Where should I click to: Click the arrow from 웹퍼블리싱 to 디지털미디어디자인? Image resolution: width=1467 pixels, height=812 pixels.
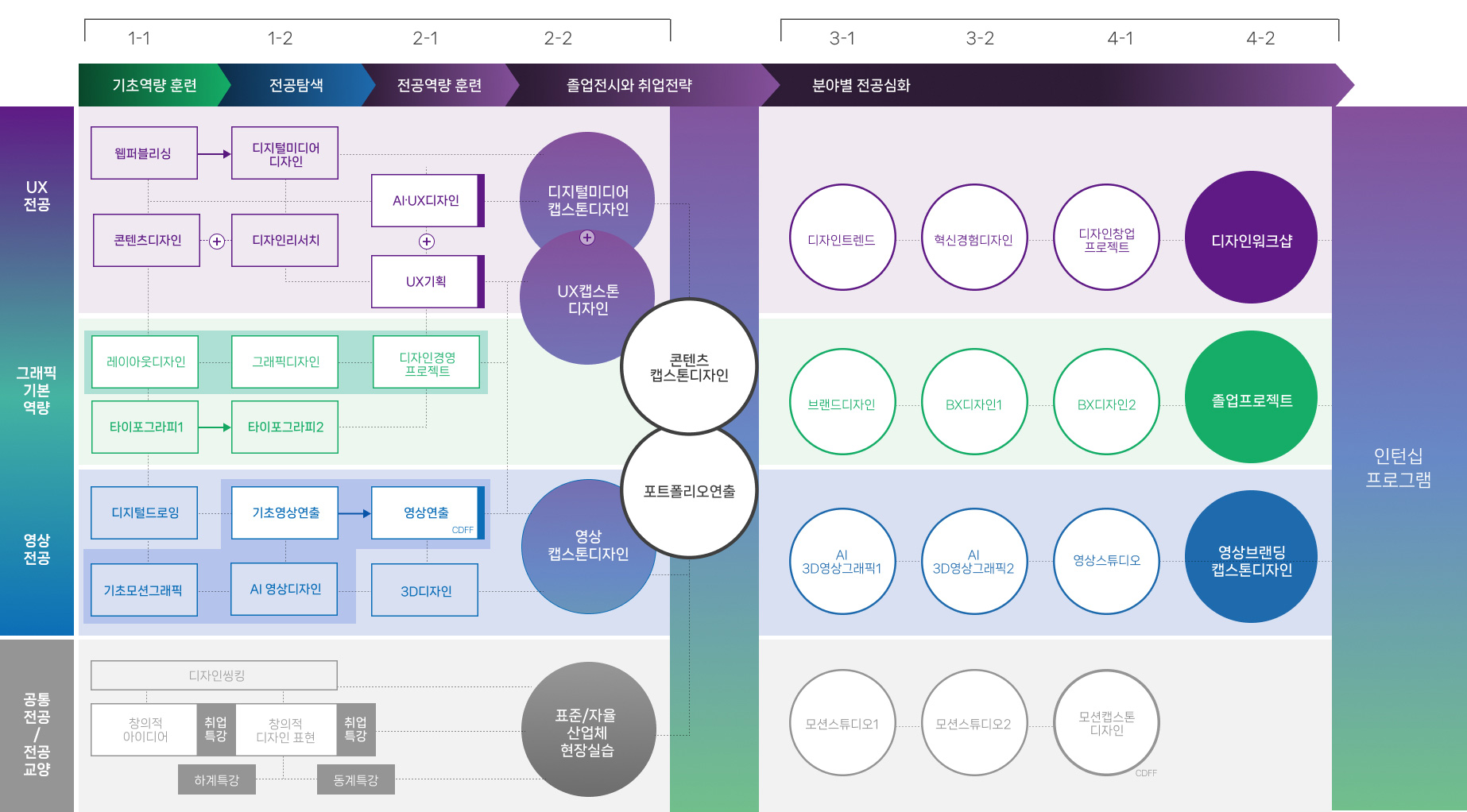click(214, 154)
